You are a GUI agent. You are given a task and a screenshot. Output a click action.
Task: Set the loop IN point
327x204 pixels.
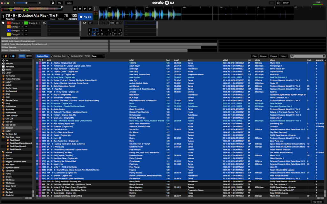[90, 23]
